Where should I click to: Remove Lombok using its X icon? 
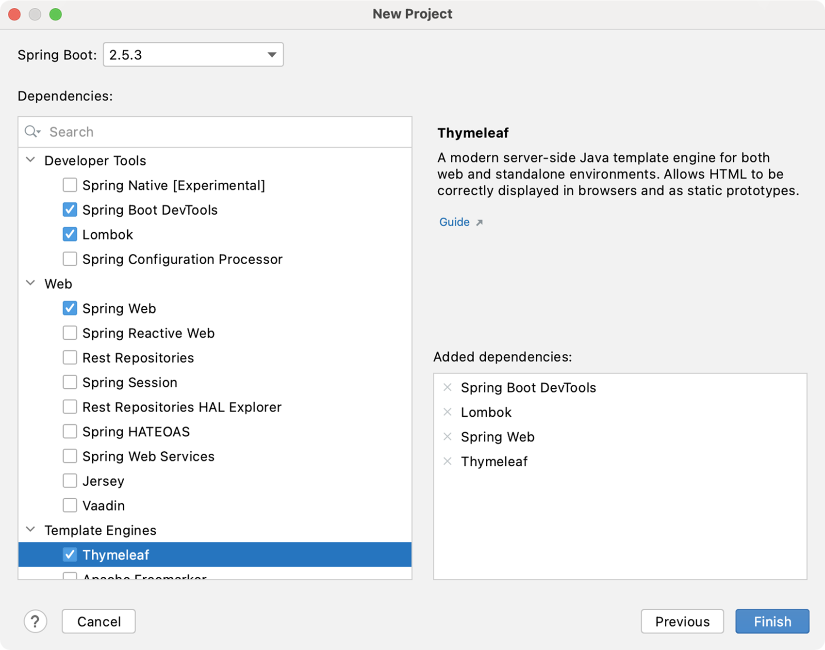tap(447, 412)
